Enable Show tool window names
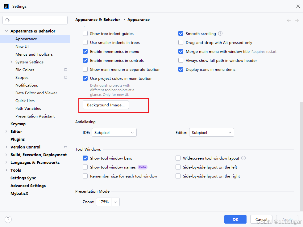The image size is (303, 227). tap(85, 167)
